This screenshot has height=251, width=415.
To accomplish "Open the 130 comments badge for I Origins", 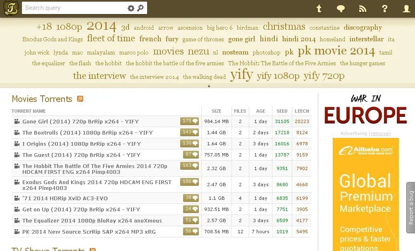I will click(x=189, y=143).
